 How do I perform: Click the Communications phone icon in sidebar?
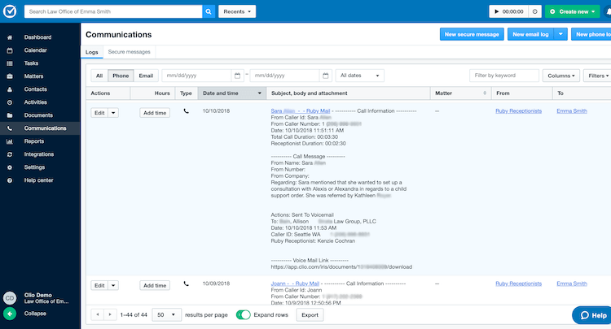pyautogui.click(x=10, y=128)
